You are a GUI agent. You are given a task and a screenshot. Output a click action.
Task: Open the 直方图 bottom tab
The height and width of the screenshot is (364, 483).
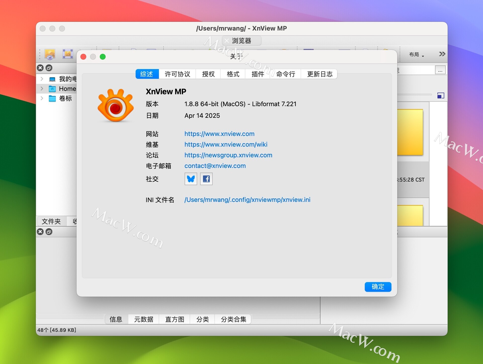click(175, 319)
